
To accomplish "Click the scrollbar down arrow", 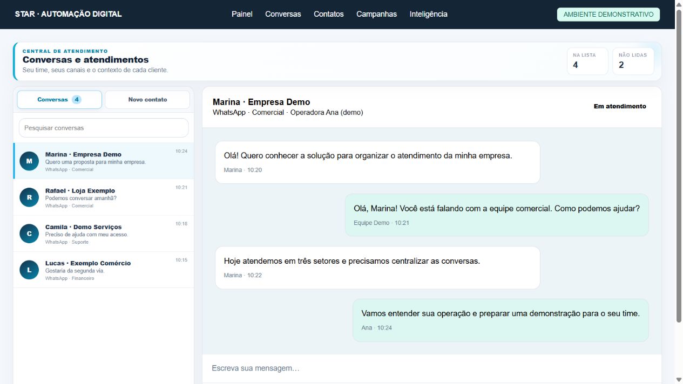I will click(x=679, y=380).
